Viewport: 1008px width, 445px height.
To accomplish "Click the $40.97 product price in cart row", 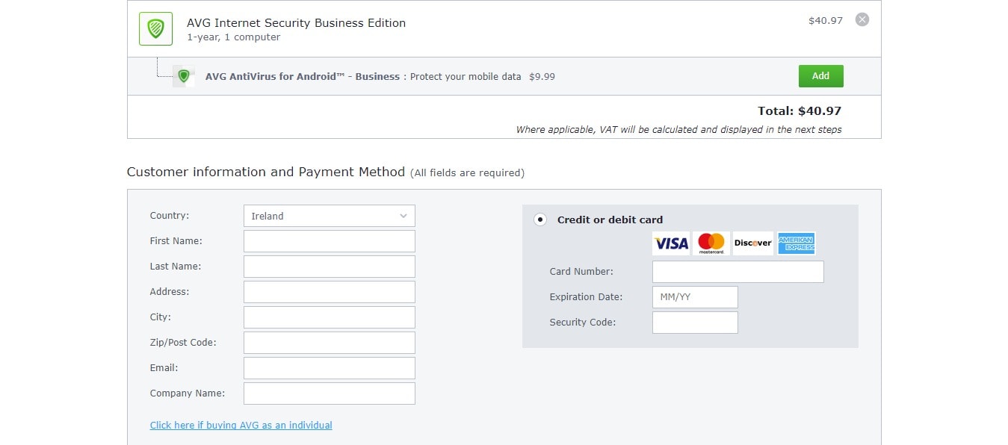I will click(x=826, y=21).
